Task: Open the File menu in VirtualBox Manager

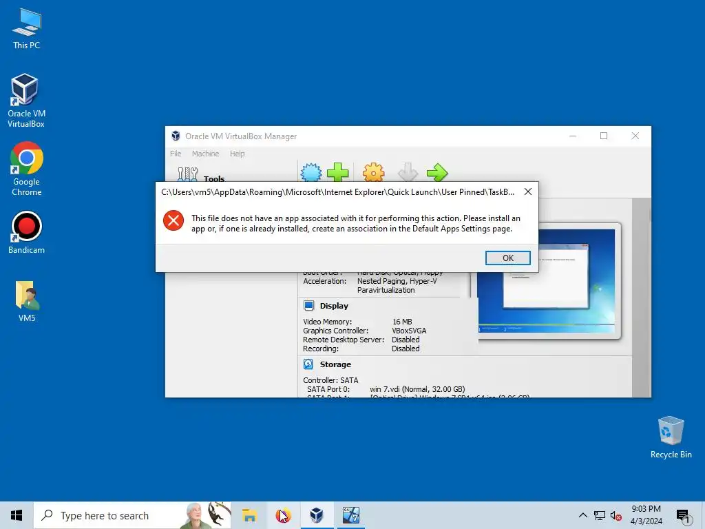Action: 176,154
